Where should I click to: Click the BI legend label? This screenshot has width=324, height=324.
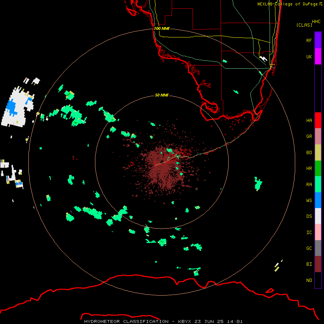tap(309, 264)
